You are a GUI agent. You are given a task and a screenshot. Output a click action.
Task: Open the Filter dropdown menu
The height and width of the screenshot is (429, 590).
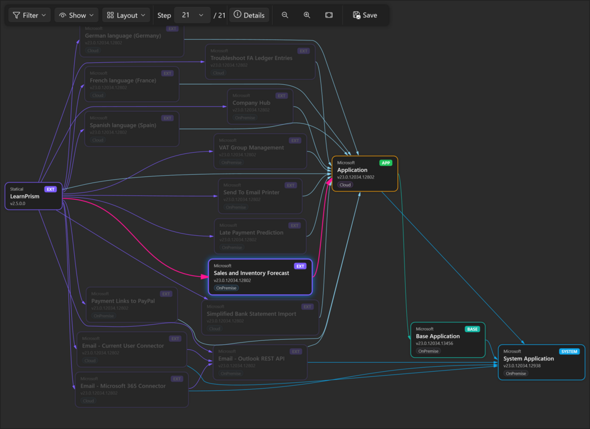coord(29,15)
